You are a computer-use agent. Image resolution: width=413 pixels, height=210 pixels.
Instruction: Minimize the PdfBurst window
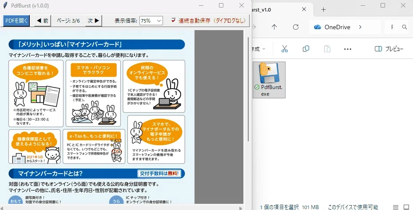pyautogui.click(x=201, y=5)
